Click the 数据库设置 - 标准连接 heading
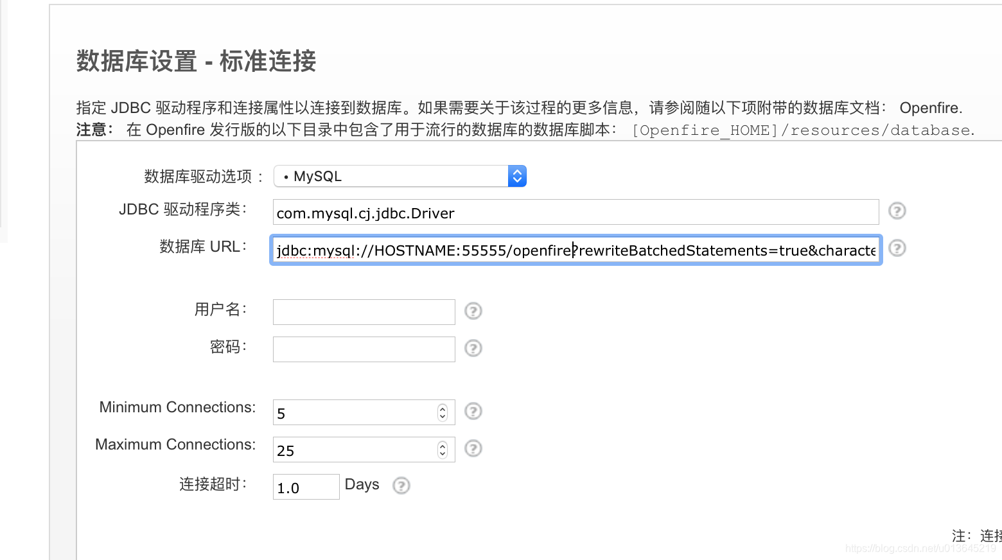Screen dimensions: 1002x560 click(x=197, y=61)
